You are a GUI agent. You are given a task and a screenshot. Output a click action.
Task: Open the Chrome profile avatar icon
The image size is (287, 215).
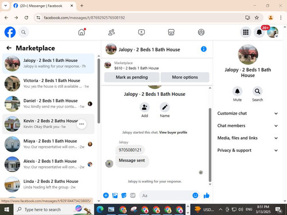(x=270, y=18)
